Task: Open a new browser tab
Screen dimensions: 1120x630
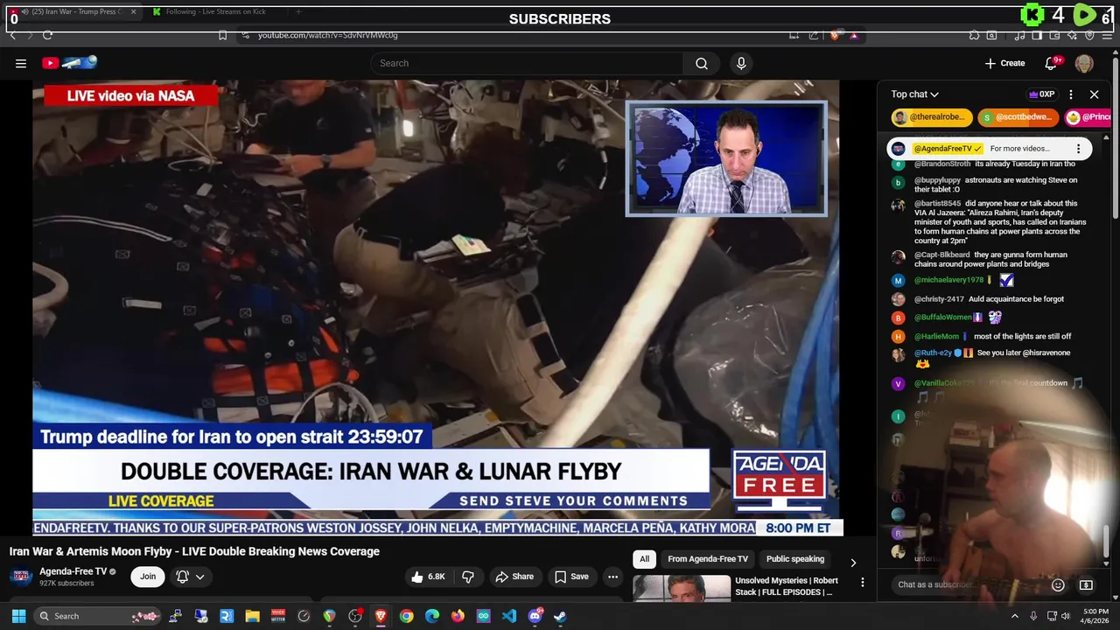Action: [x=298, y=12]
